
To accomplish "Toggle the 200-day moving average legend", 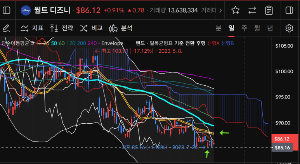I will tap(82, 43).
